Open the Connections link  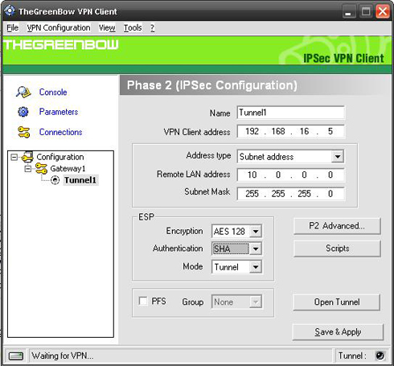click(60, 132)
